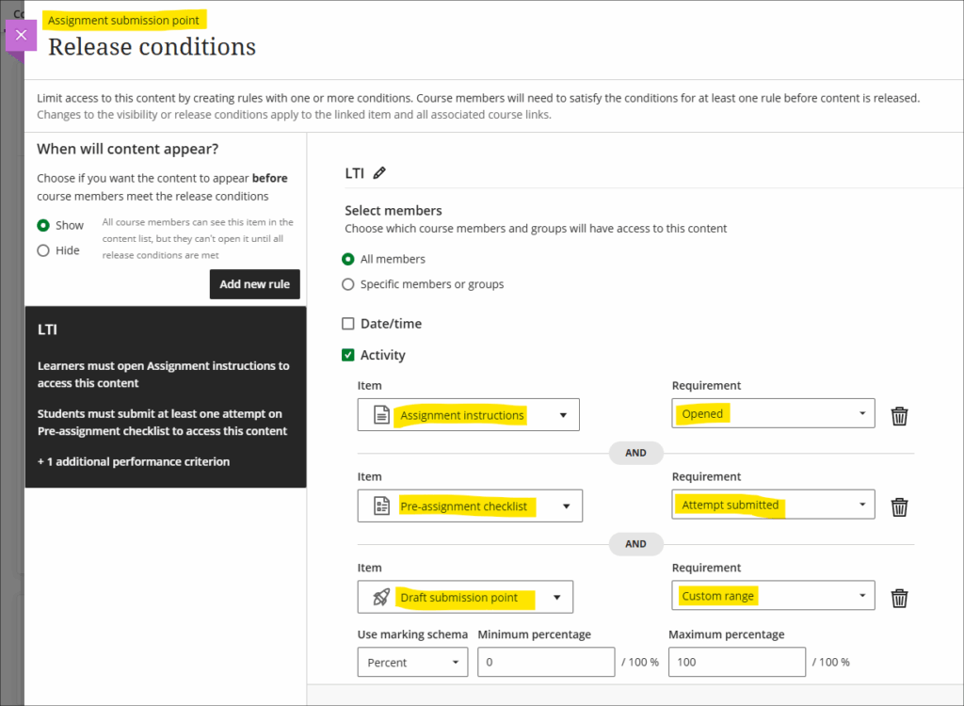The height and width of the screenshot is (706, 964).
Task: Open the Opened requirement dropdown
Action: (x=773, y=414)
